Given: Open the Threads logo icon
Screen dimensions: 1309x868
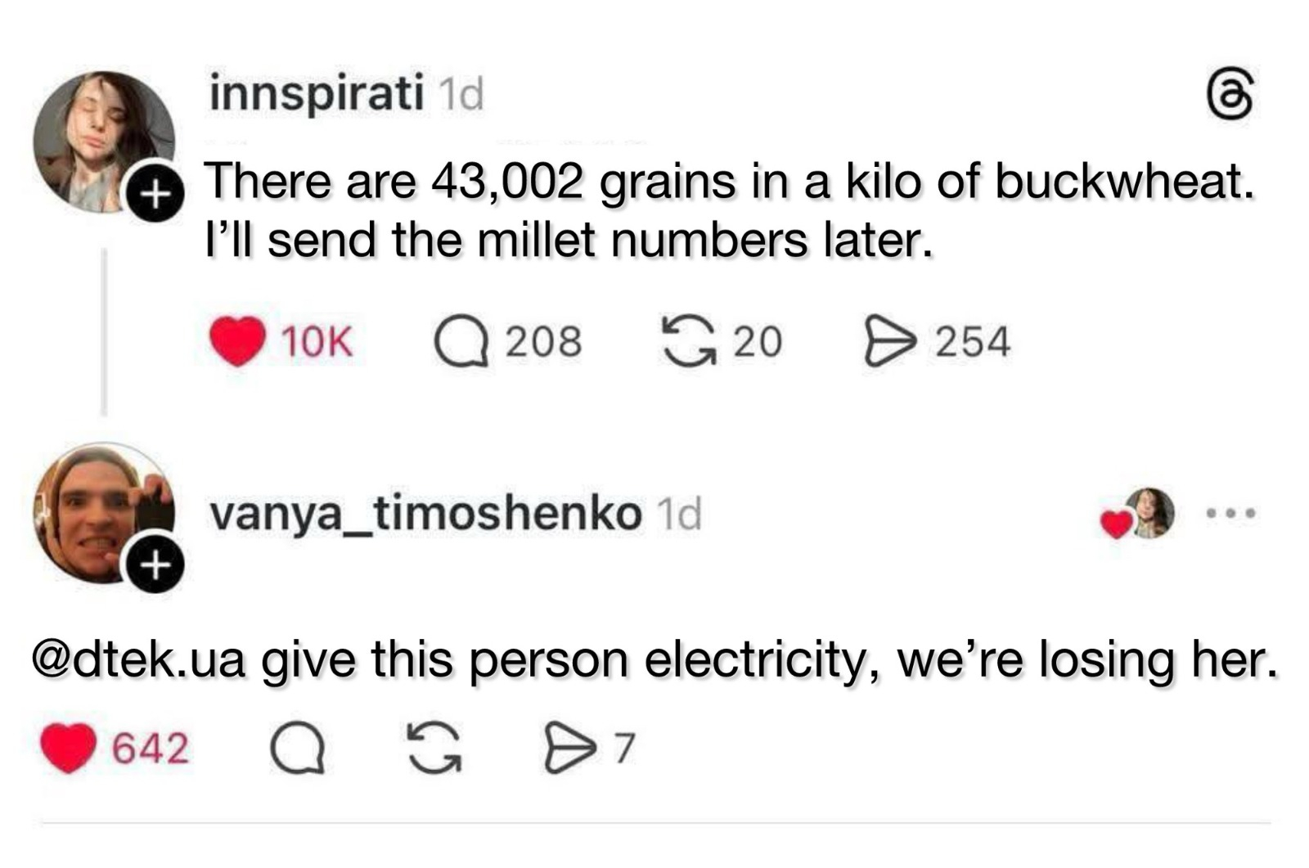Looking at the screenshot, I should pos(1230,95).
